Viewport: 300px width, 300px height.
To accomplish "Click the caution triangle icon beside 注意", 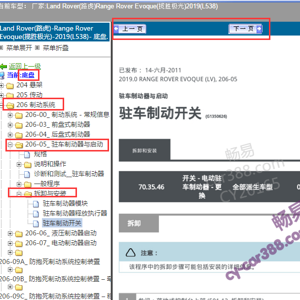I will (130, 253).
